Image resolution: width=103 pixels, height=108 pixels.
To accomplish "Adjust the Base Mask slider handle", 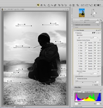I will coord(79,38).
